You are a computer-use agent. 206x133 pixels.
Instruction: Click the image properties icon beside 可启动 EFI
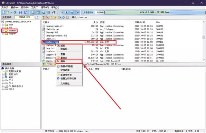pos(37,17)
